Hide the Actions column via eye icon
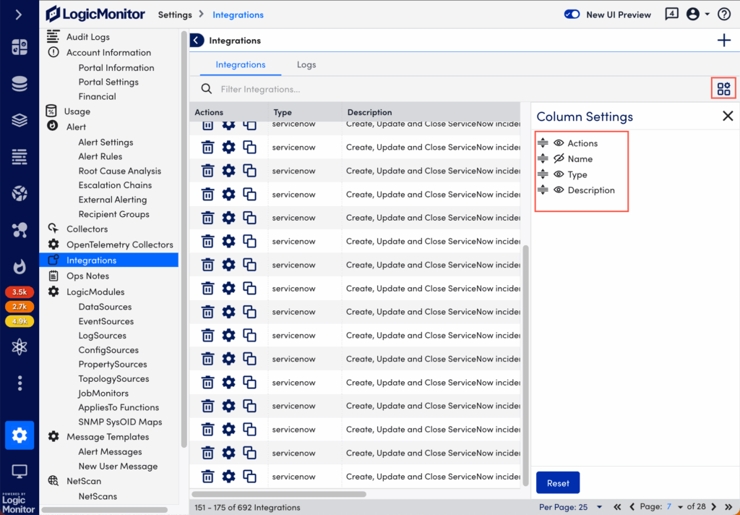 point(559,143)
